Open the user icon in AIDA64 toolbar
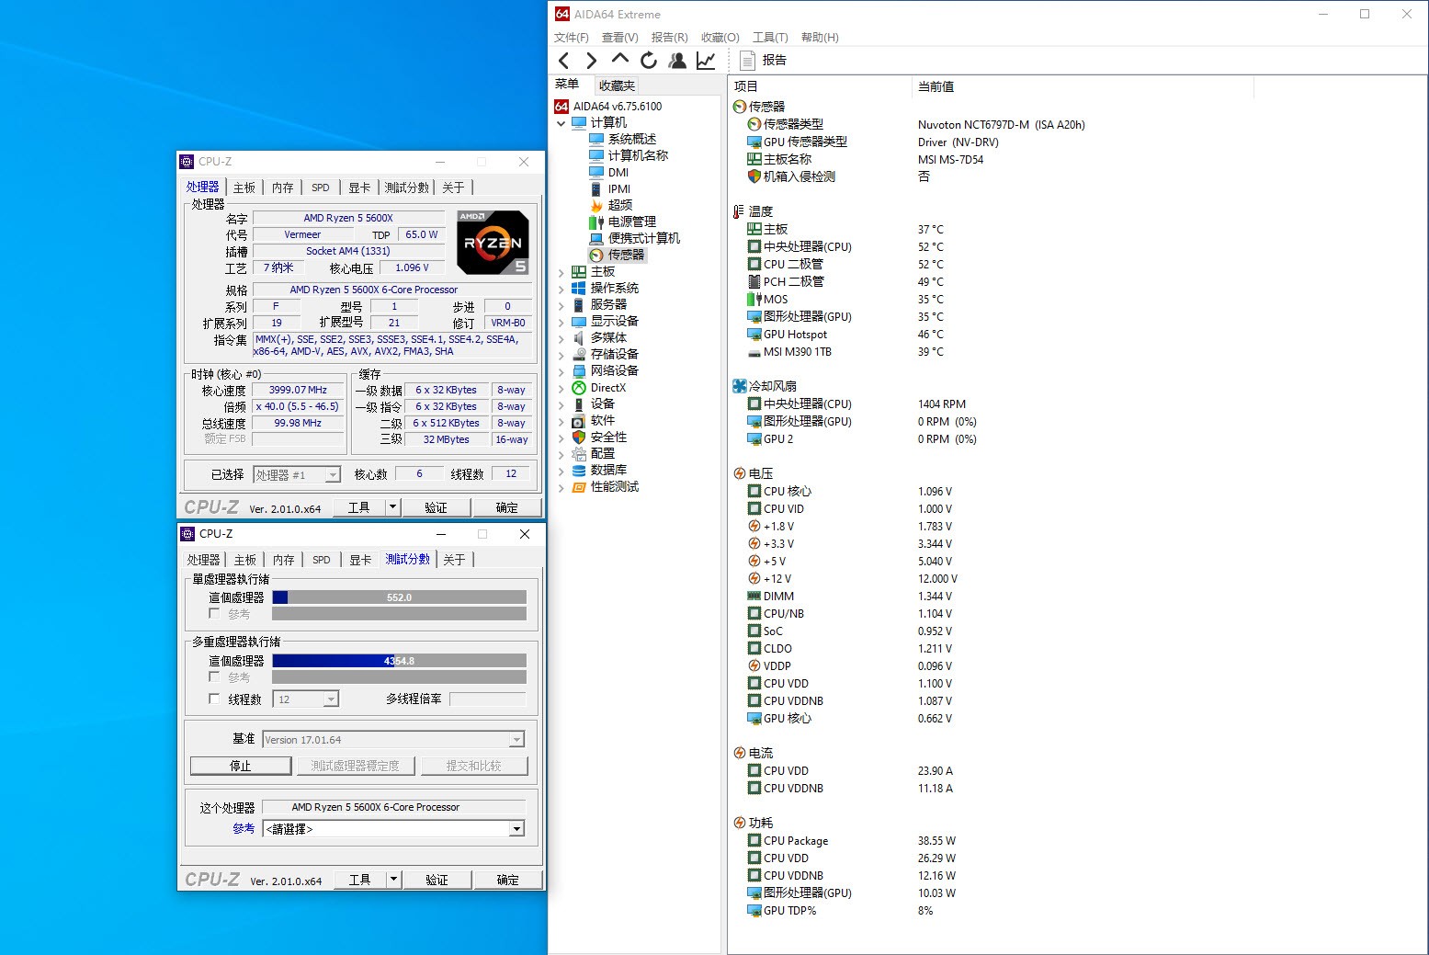The width and height of the screenshot is (1429, 955). pyautogui.click(x=677, y=61)
